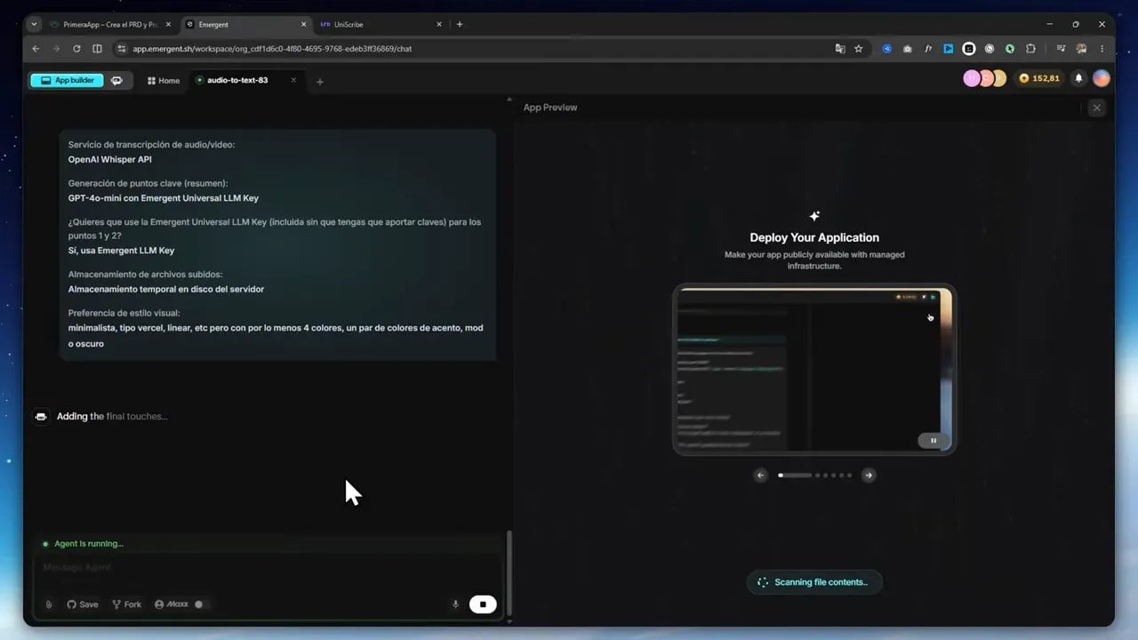Open the fonts 'f?' extension
Screen dimensions: 1138x640
click(928, 49)
